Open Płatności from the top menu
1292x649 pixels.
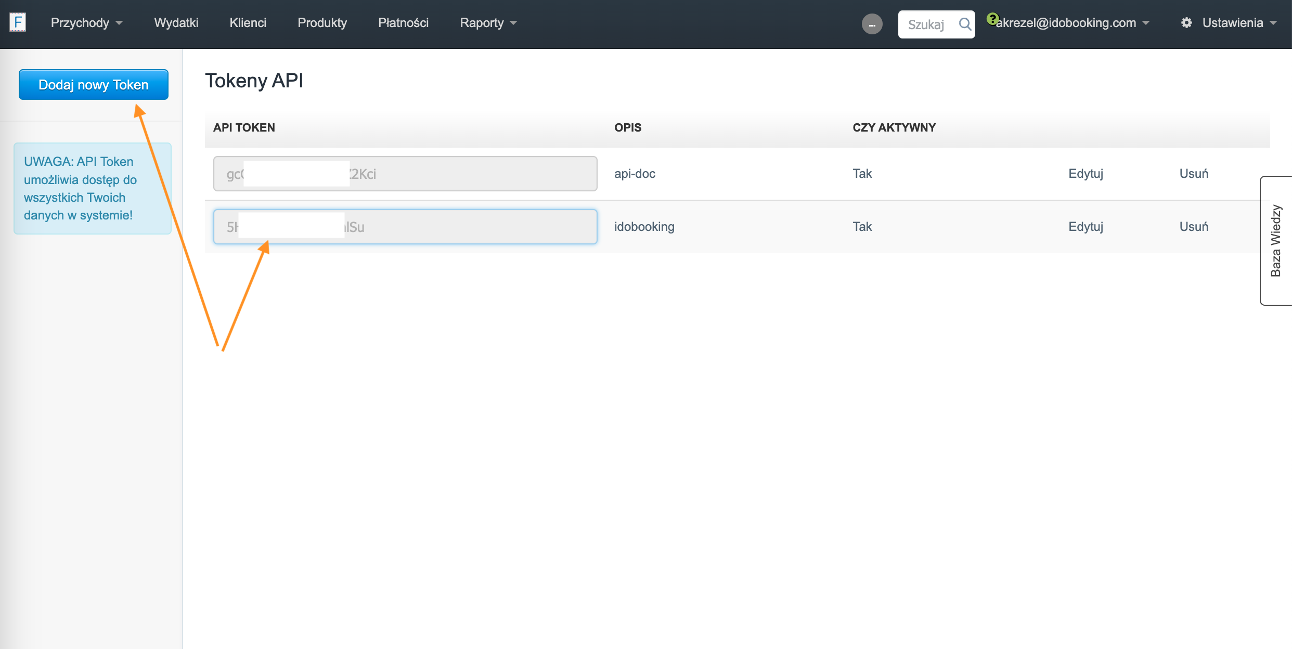point(403,23)
